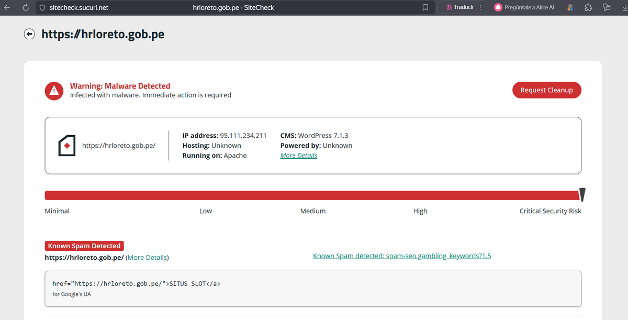Open the spam-seo.gambling_keywords link
This screenshot has height=320, width=628.
402,256
